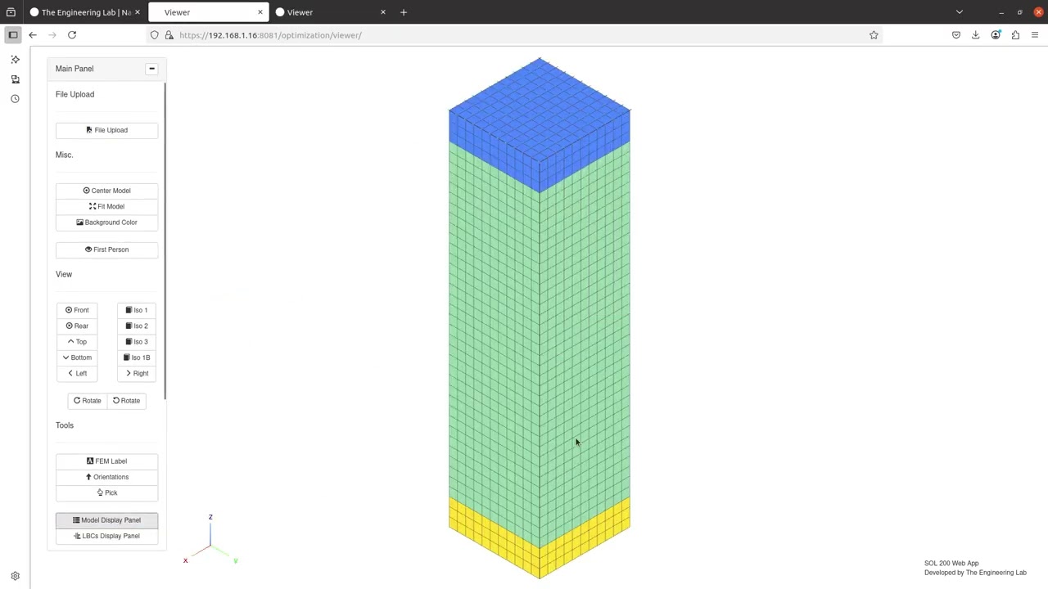Rotate model counterclockwise
The height and width of the screenshot is (589, 1048).
[126, 401]
